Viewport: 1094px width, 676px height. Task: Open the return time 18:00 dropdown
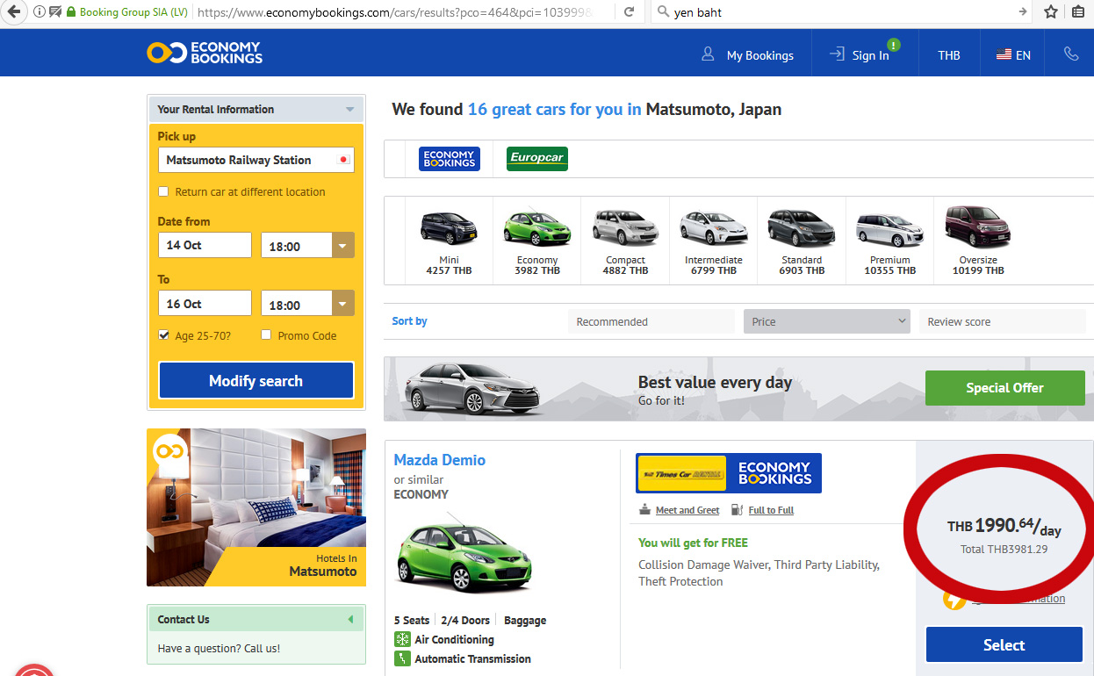click(x=343, y=305)
